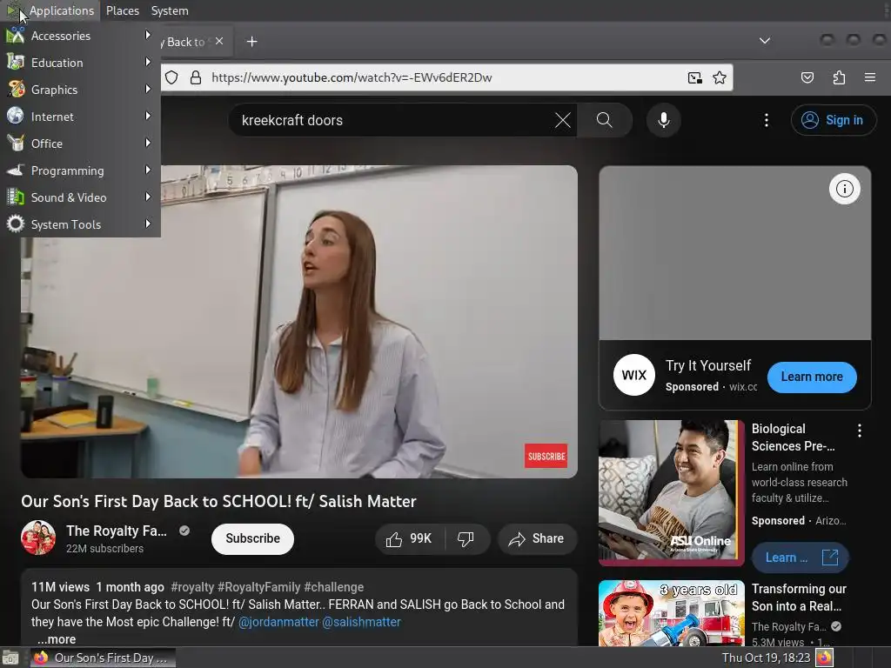The height and width of the screenshot is (668, 891).
Task: Click the white Subscribe button
Action: (x=252, y=538)
